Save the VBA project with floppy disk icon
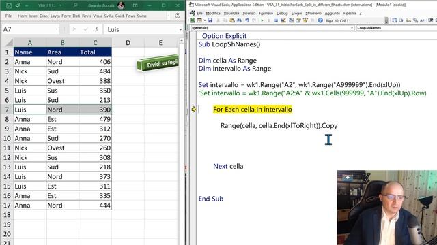The height and width of the screenshot is (245, 437). pos(210,20)
